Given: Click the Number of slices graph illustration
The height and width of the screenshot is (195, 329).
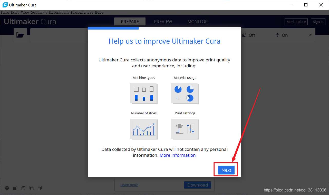Looking at the screenshot, I should pos(144,129).
